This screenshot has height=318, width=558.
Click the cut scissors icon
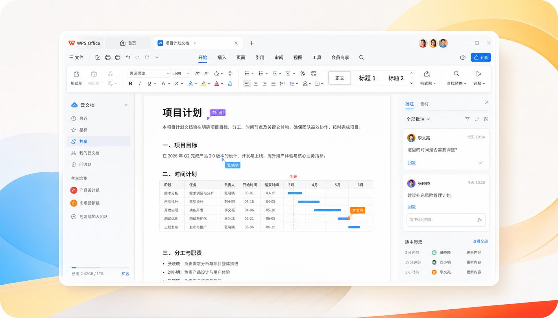110,73
